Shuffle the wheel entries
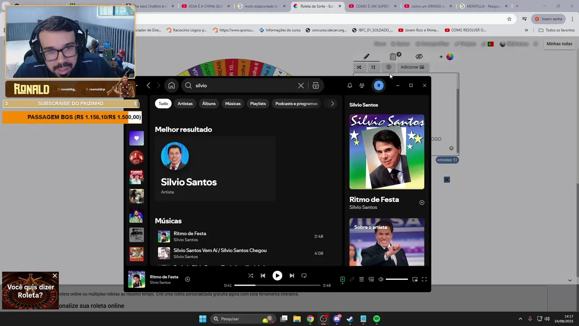Viewport: 579px width, 326px height. [x=359, y=67]
